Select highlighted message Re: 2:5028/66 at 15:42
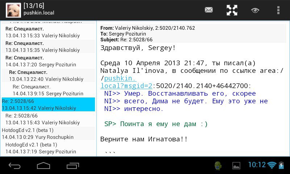The height and width of the screenshot is (174, 290). [x=48, y=104]
